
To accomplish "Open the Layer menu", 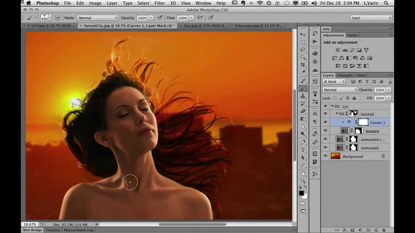I will point(112,3).
